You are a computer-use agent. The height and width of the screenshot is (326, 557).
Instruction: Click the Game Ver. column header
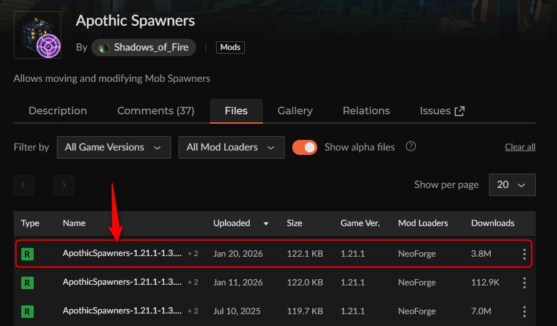click(360, 223)
